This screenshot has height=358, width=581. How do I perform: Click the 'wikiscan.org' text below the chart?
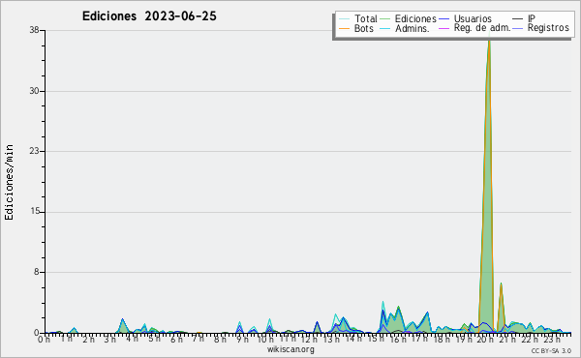coord(290,349)
